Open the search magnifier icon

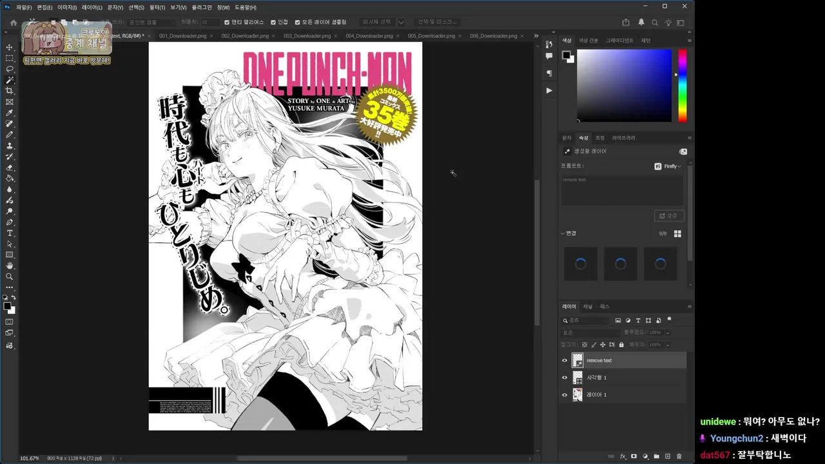tap(655, 22)
